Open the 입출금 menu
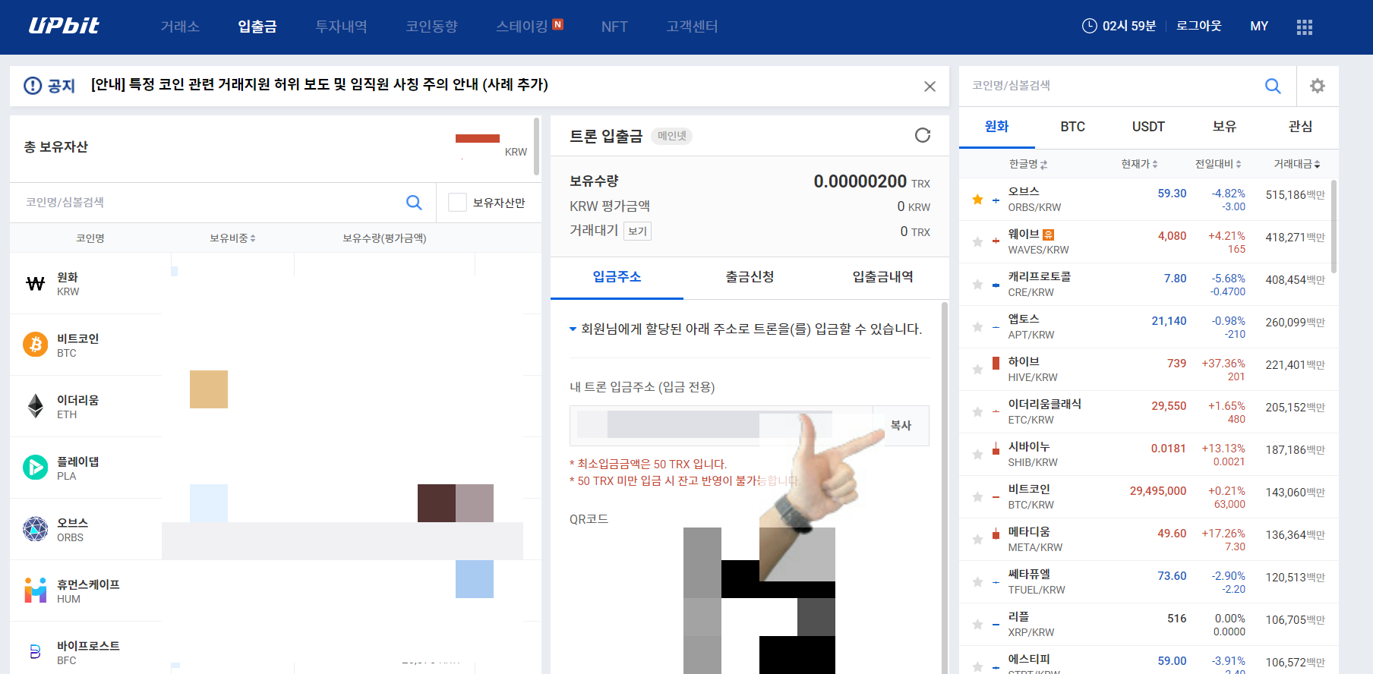This screenshot has height=674, width=1373. (x=257, y=27)
